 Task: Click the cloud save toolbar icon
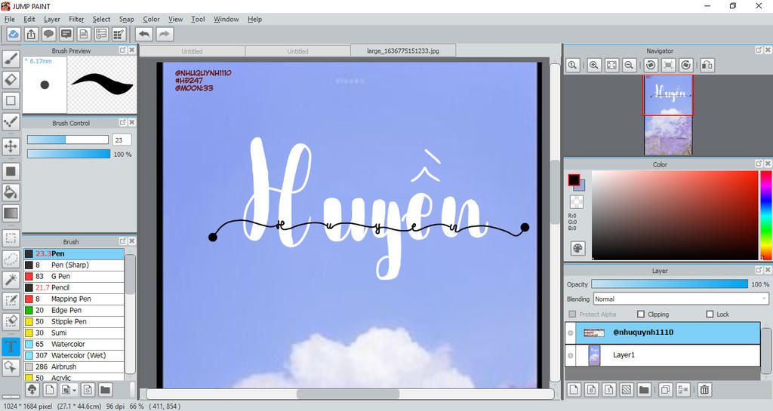point(14,34)
